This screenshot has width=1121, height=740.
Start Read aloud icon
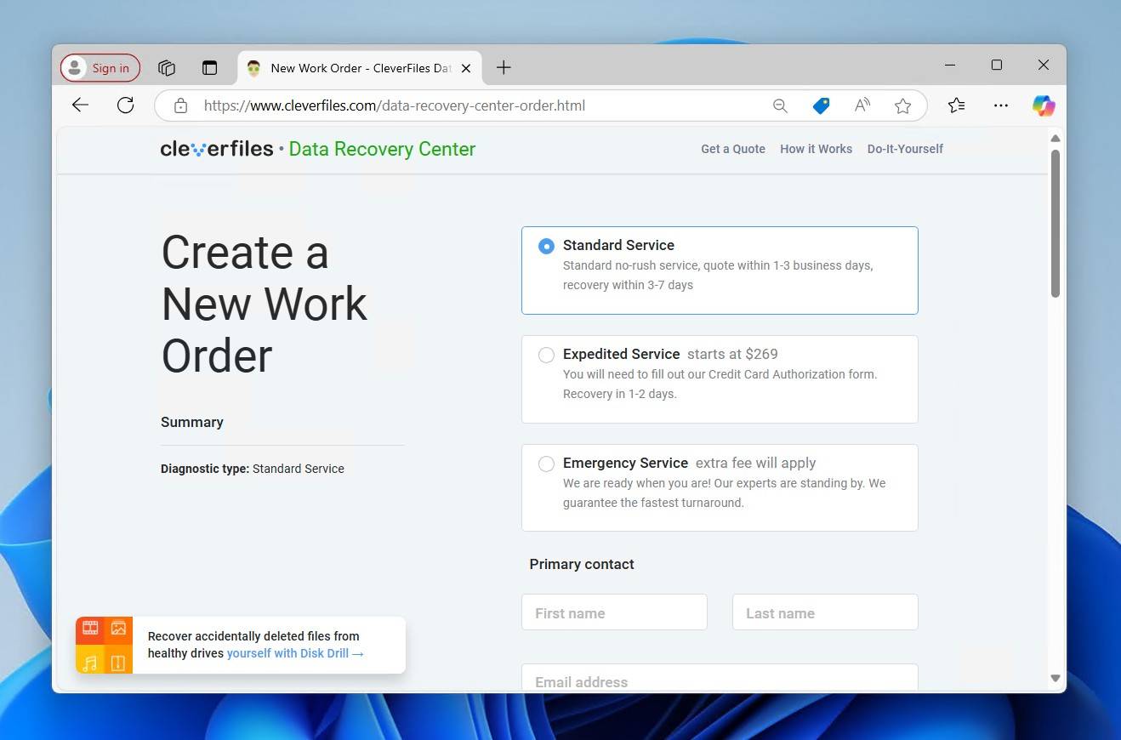[862, 105]
